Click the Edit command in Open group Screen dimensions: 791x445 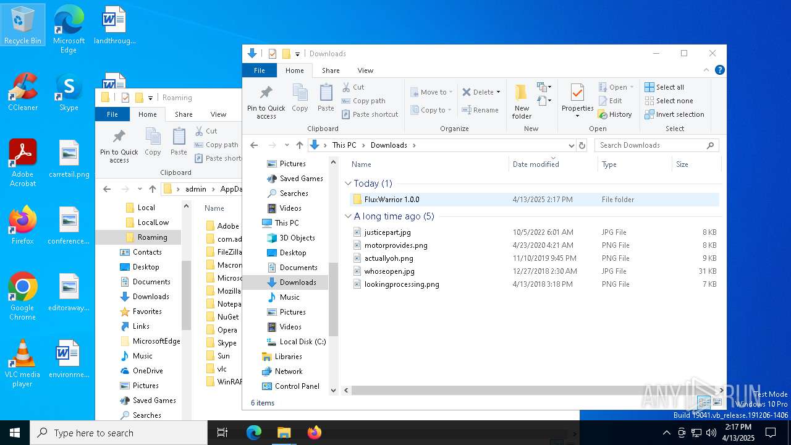611,101
